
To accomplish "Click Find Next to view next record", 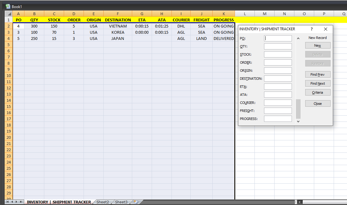I will point(318,83).
